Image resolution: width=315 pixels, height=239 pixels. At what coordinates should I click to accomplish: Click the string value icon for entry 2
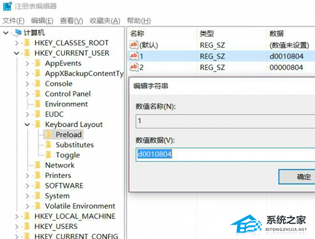pos(133,67)
